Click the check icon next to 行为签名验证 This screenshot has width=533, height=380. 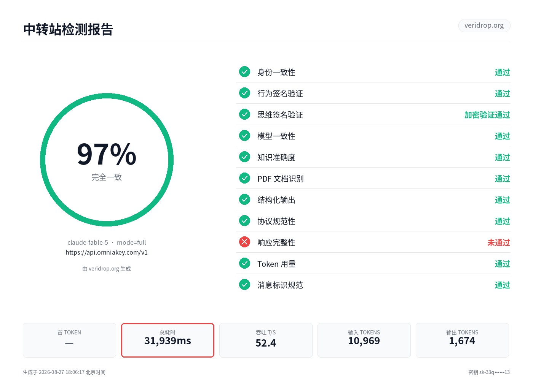244,93
